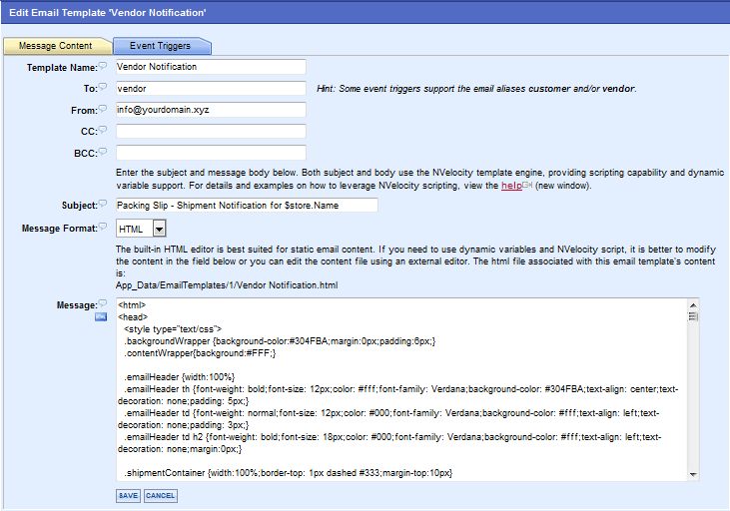Click the help bubble icon beside From label
The width and height of the screenshot is (730, 511).
tap(103, 109)
